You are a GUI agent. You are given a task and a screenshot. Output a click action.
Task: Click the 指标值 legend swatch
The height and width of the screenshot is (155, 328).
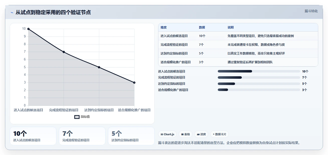(x=77, y=117)
